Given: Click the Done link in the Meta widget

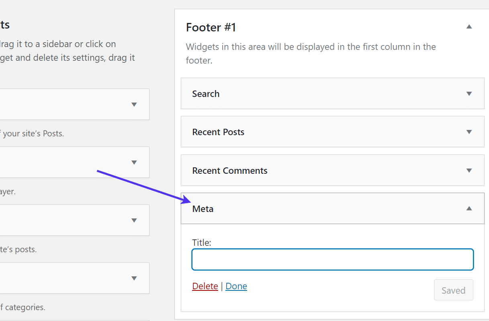Looking at the screenshot, I should [236, 286].
